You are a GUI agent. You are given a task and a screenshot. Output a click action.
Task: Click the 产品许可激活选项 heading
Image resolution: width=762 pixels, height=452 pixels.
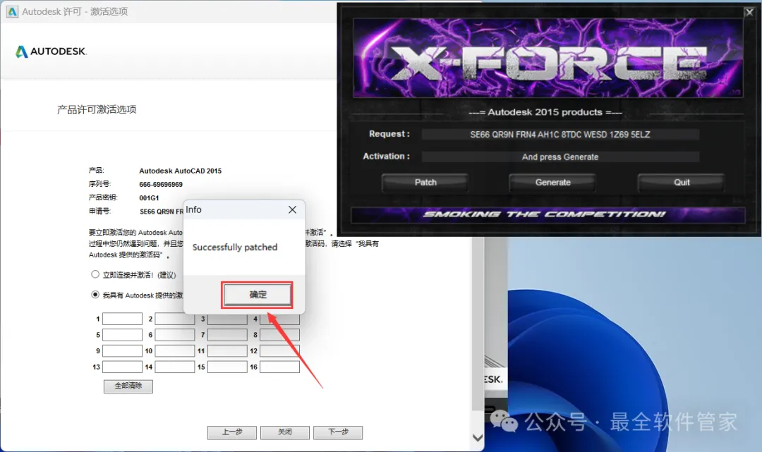click(x=97, y=110)
